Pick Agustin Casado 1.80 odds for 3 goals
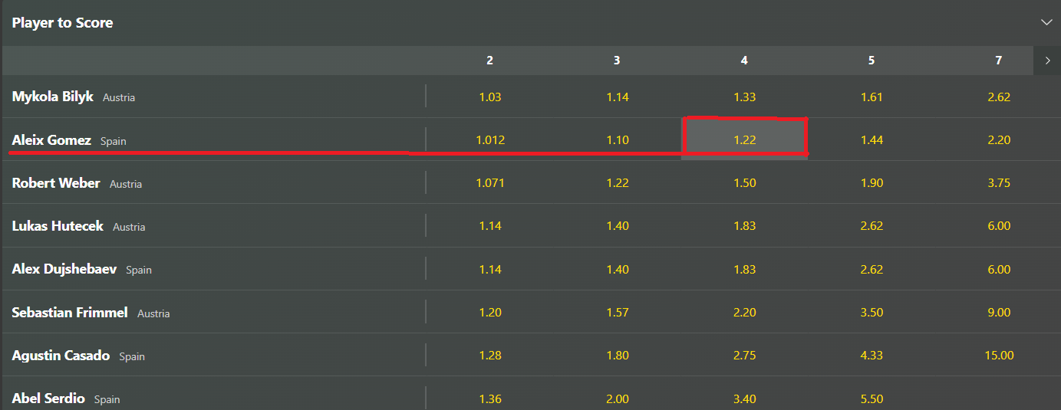 point(617,356)
